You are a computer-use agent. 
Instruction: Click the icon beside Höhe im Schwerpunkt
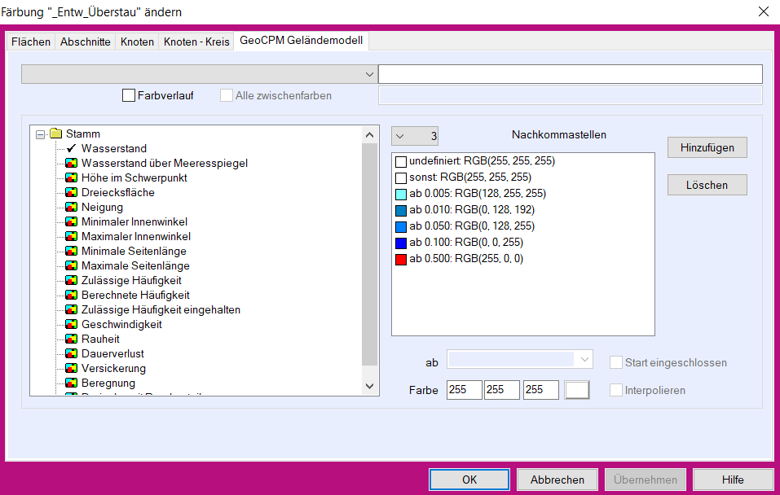tap(72, 178)
